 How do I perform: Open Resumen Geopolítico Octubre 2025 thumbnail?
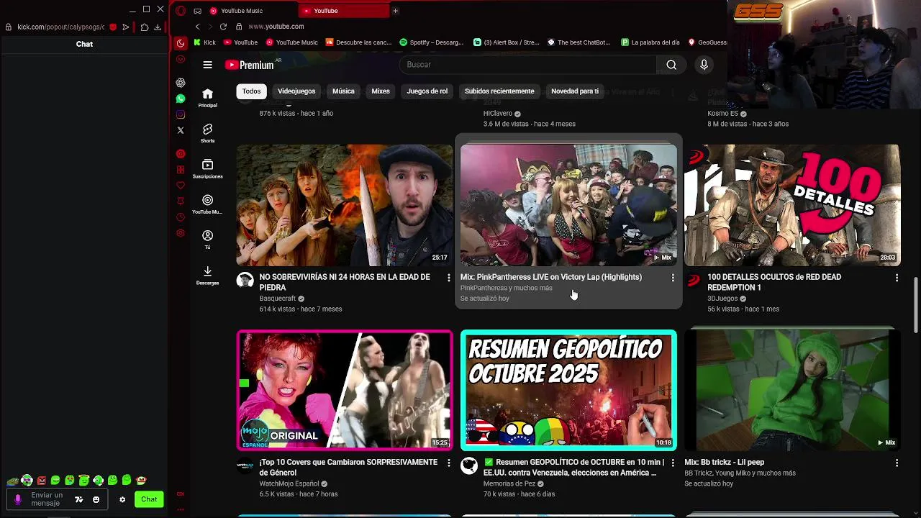click(568, 390)
